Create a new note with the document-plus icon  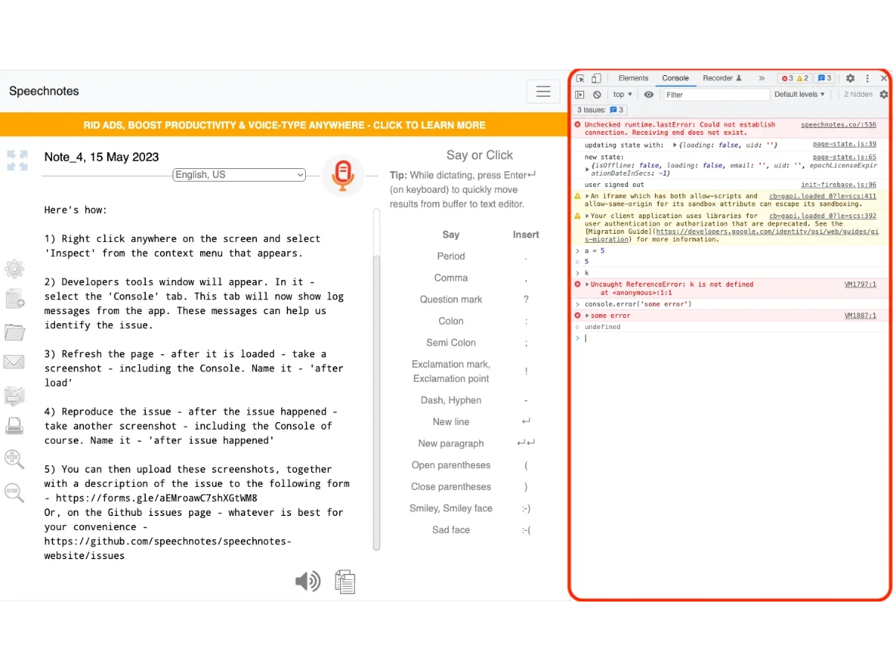(x=15, y=299)
